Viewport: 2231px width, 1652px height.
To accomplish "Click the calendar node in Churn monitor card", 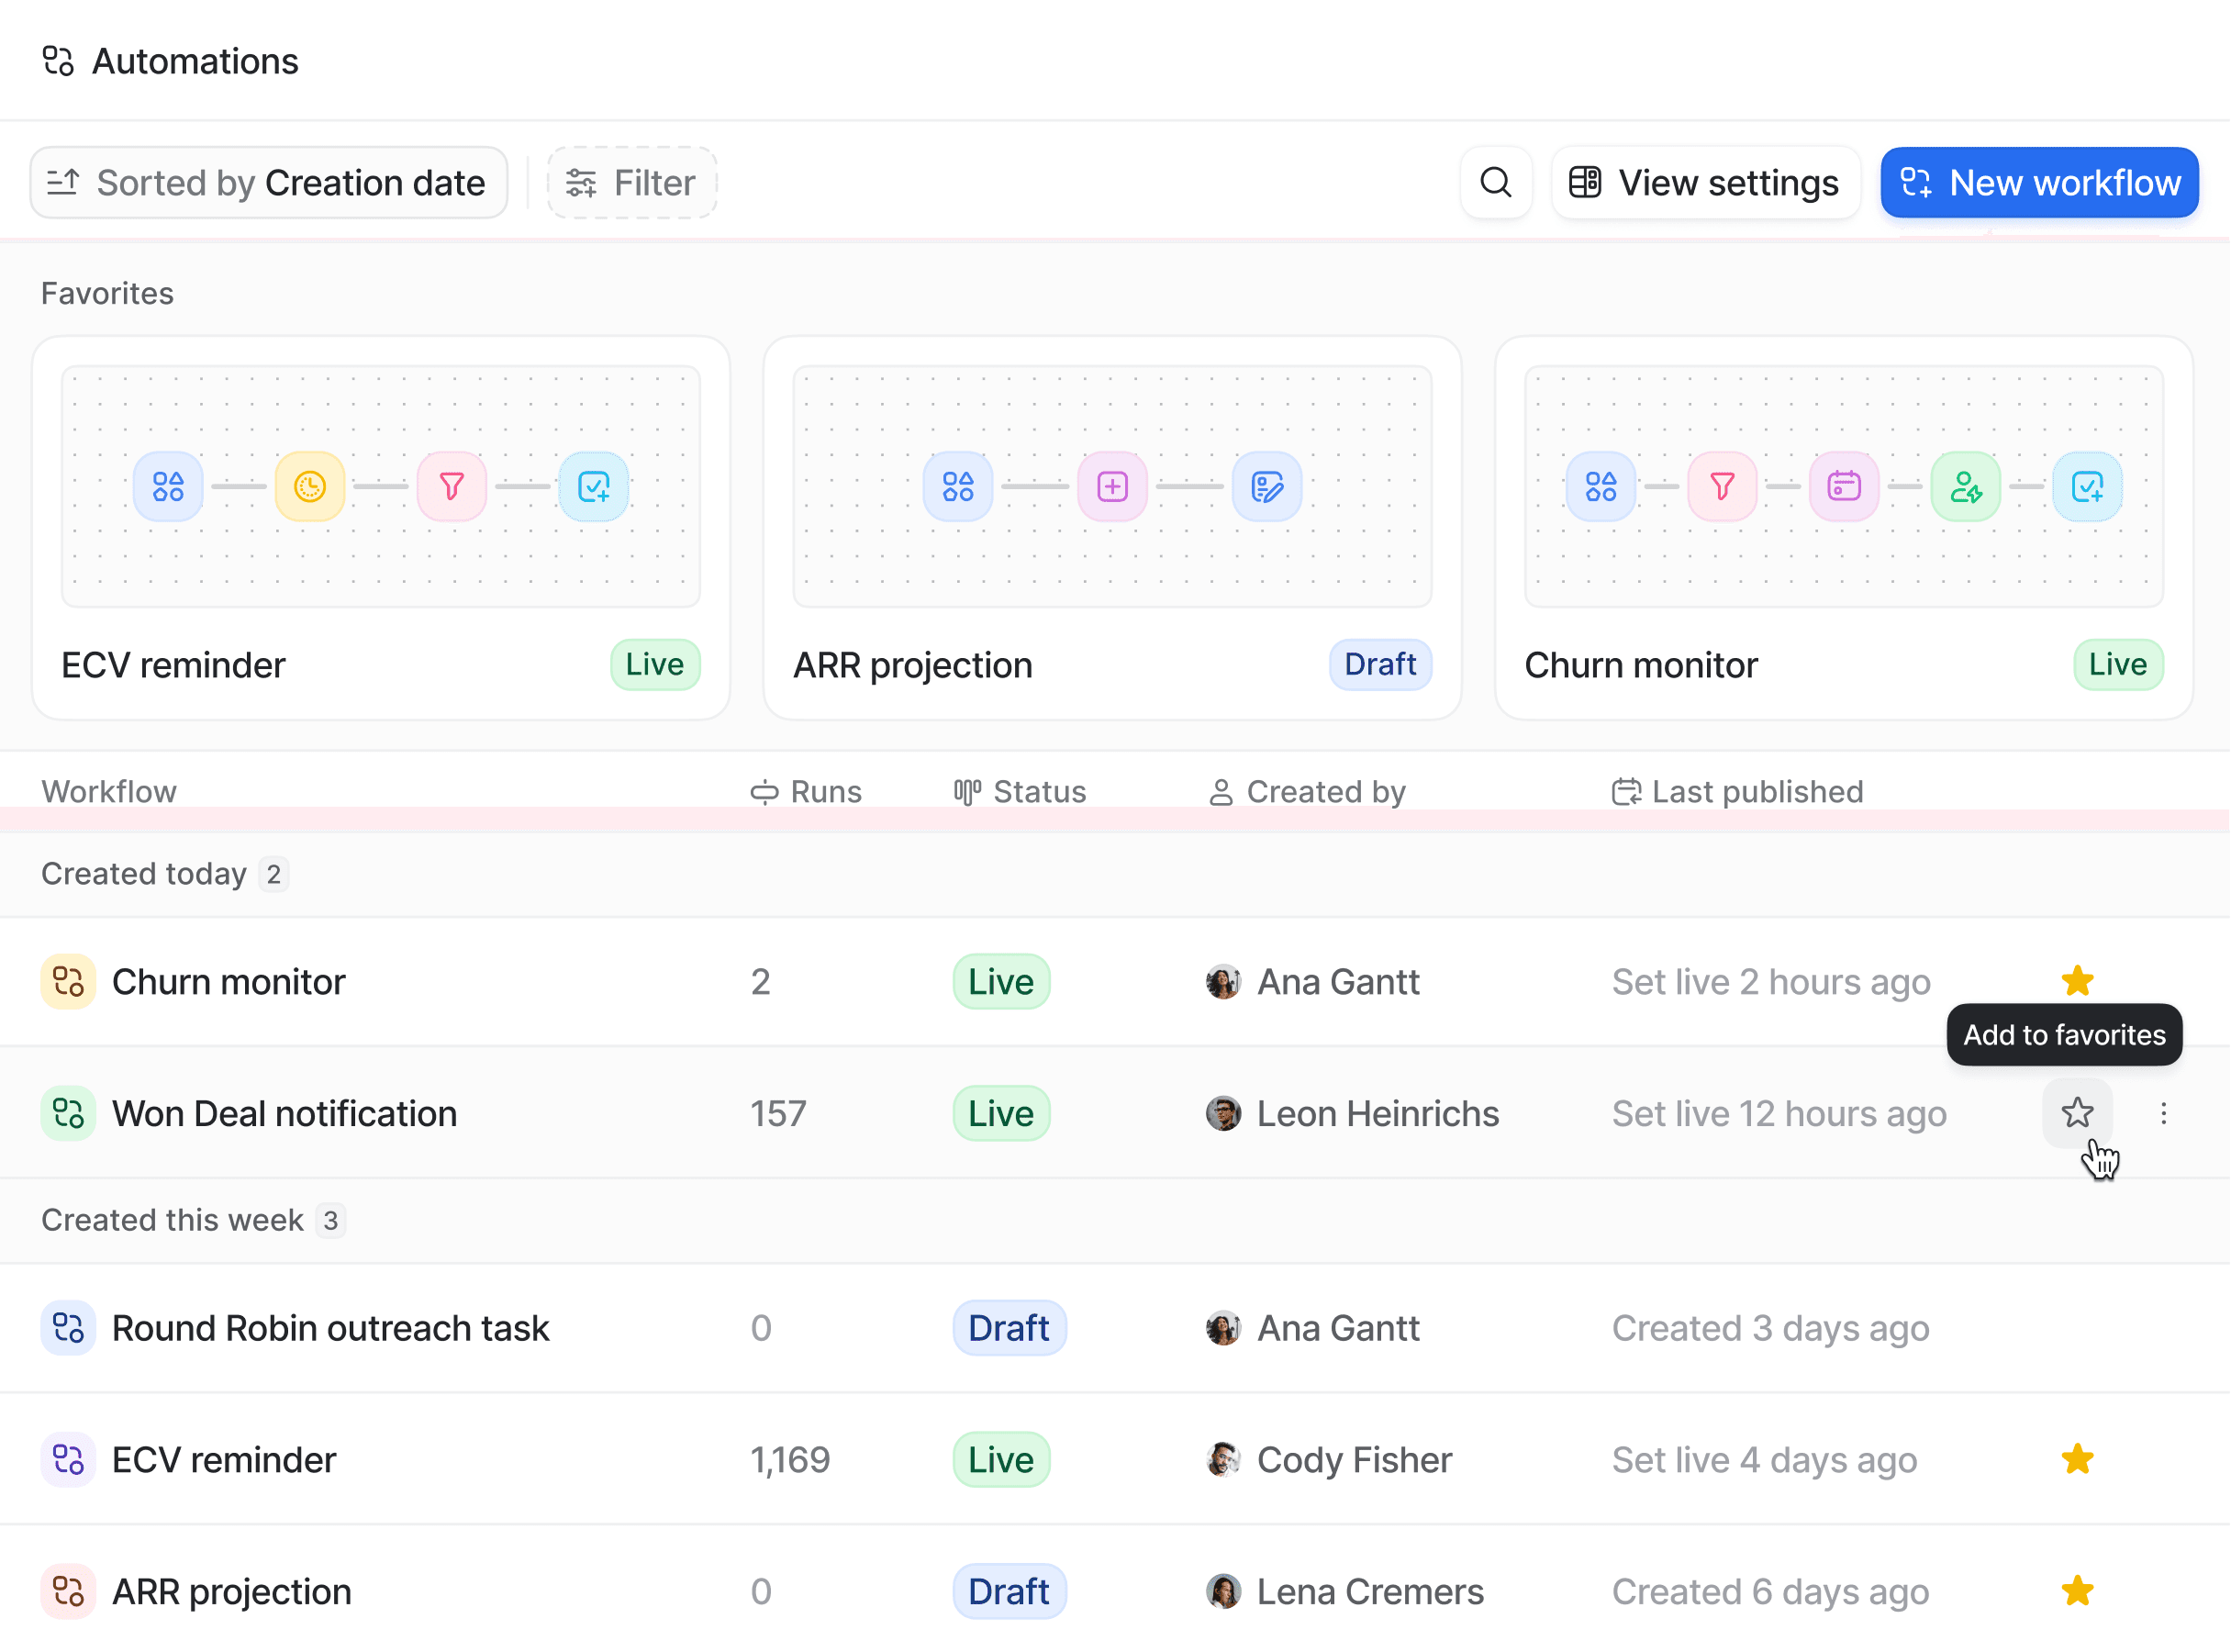I will [x=1844, y=487].
